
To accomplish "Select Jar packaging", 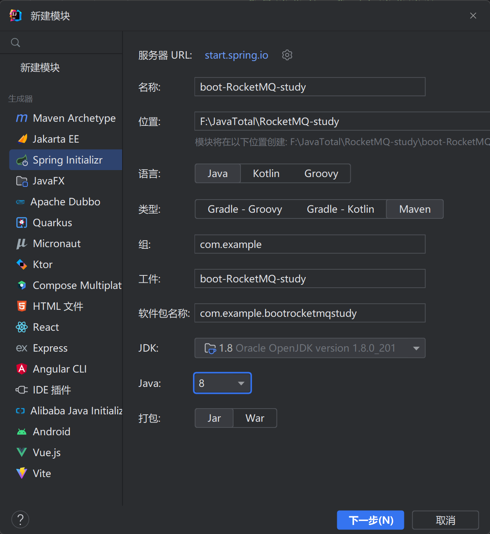I will click(214, 418).
